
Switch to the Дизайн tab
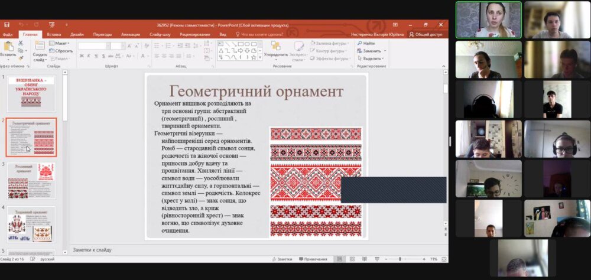[x=77, y=35]
